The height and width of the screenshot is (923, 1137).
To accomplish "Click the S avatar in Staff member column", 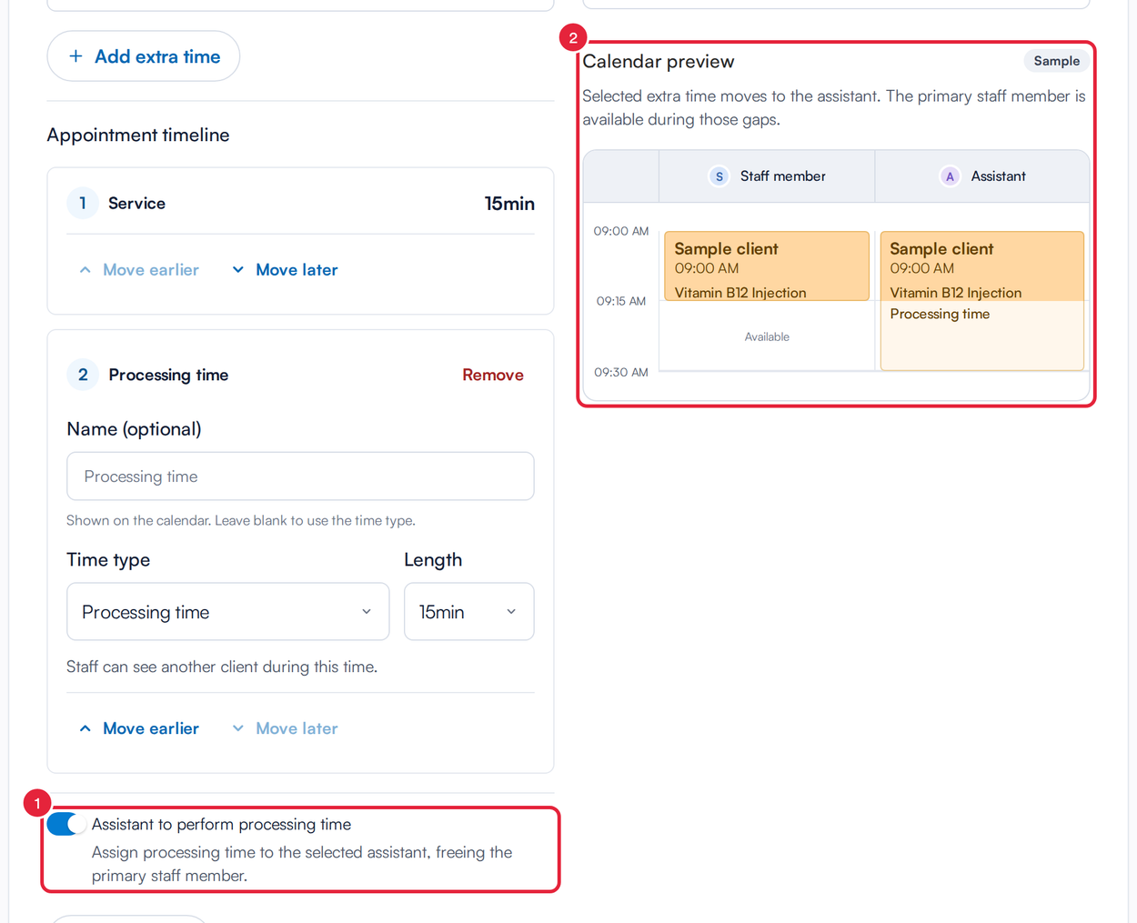I will click(719, 176).
